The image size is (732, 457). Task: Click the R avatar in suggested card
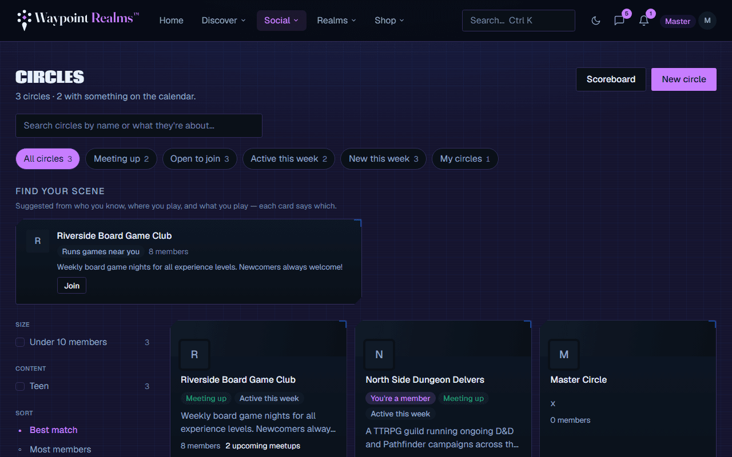(38, 241)
